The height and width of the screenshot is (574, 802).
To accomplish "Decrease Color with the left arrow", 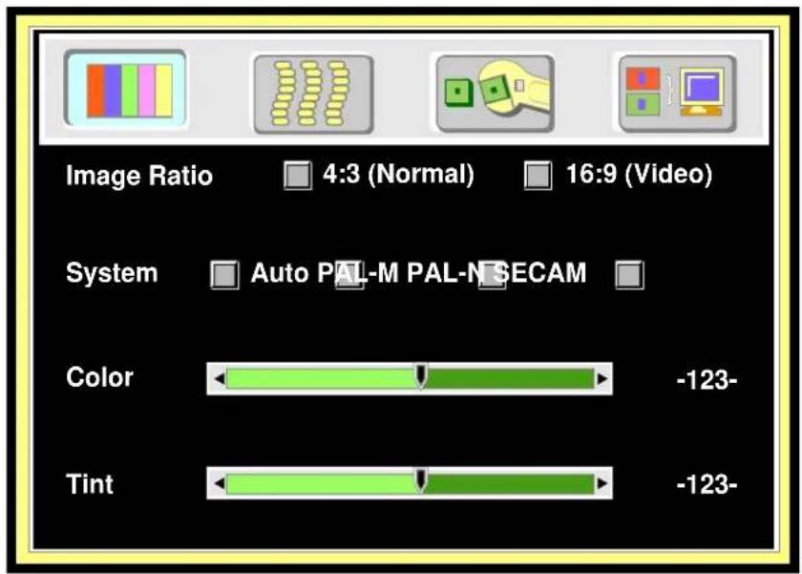I will (219, 379).
